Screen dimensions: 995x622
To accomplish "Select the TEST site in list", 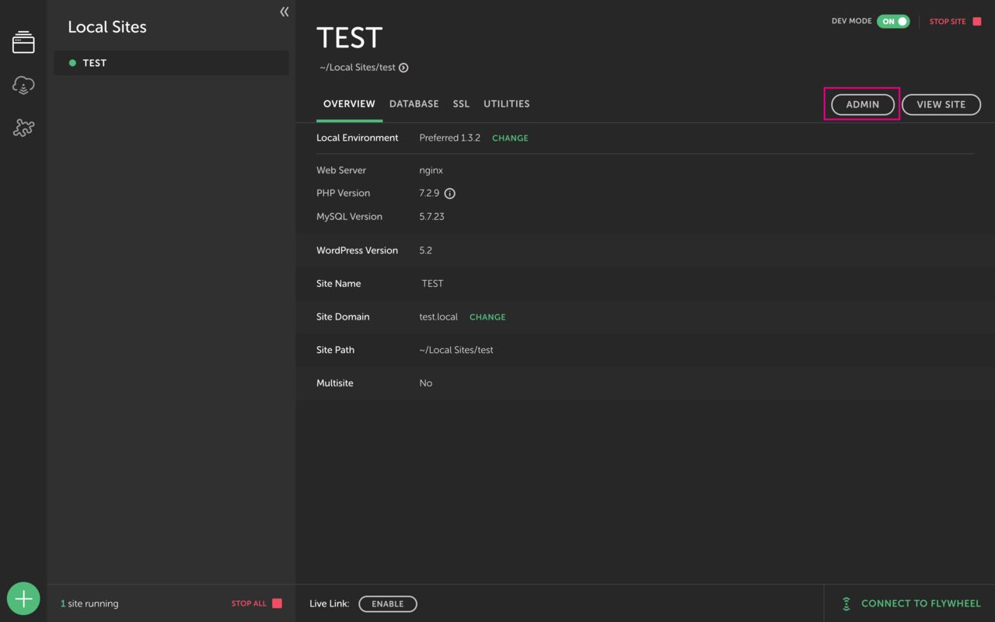I will [x=171, y=63].
